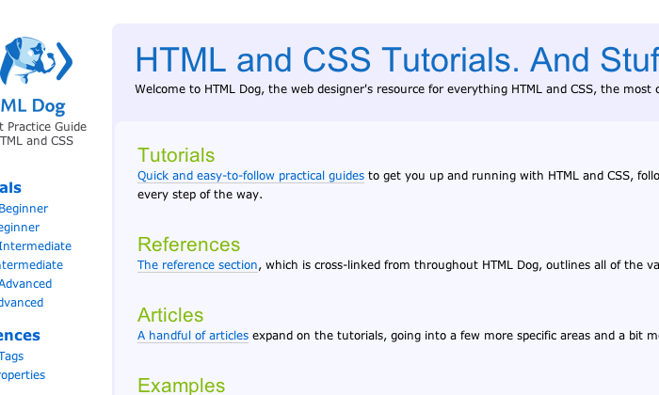Select the References heading in main content

pos(188,245)
